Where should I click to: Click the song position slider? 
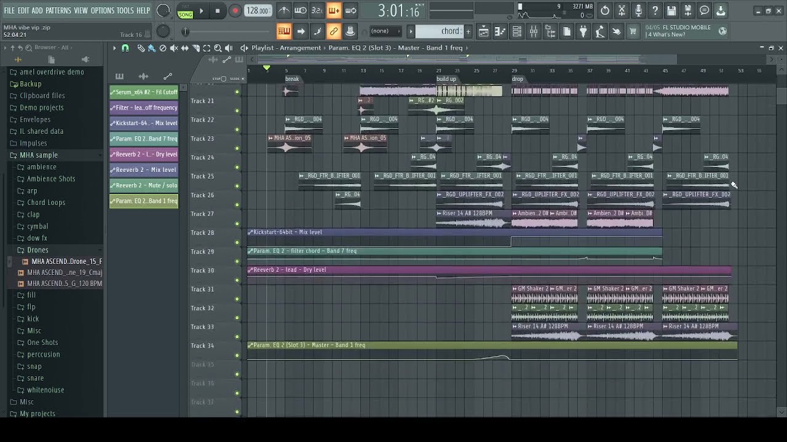(227, 31)
